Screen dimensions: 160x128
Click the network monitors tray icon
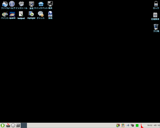pos(132,125)
